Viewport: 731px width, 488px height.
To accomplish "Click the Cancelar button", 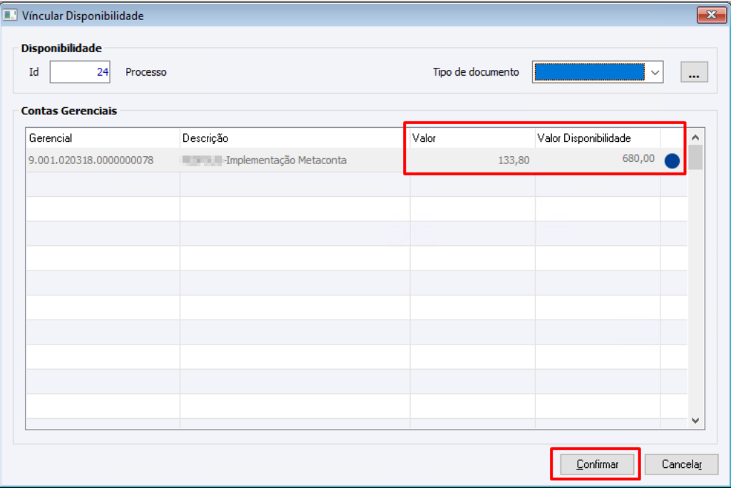I will tap(681, 464).
